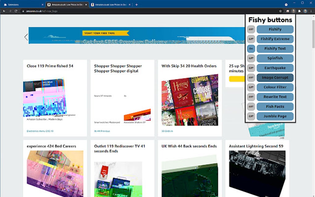Open the new tab plus icon
Image resolution: width=315 pixels, height=197 pixels.
pos(136,5)
